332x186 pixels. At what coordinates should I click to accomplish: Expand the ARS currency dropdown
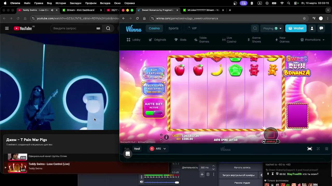point(158,149)
